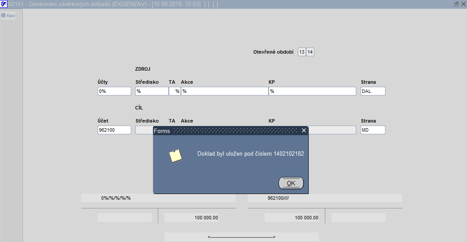The height and width of the screenshot is (242, 467).
Task: Click the CÍL heading
Action: coord(139,108)
